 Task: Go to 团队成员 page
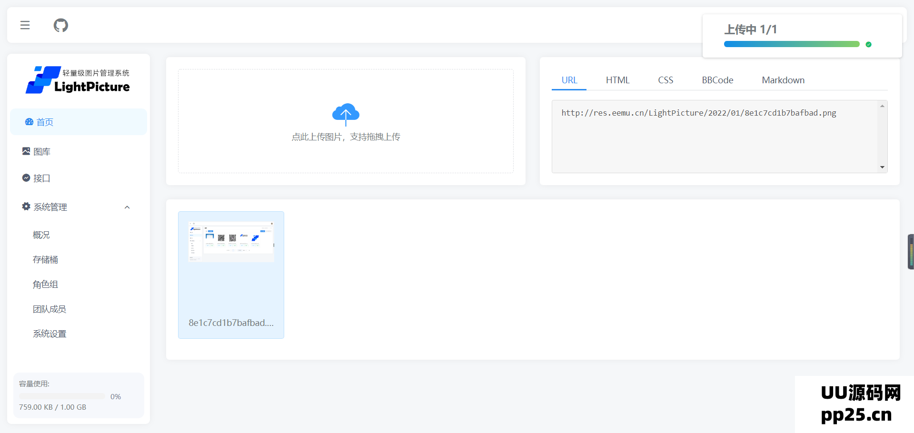point(49,309)
